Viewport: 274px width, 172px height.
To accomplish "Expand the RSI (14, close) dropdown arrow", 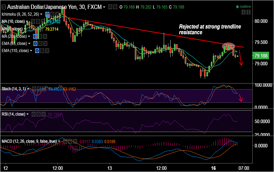I will click(27, 114).
